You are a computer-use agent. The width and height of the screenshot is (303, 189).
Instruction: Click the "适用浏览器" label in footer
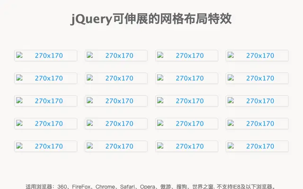point(39,187)
